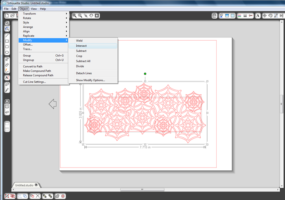Open the File menu
This screenshot has width=285, height=200.
click(x=6, y=9)
